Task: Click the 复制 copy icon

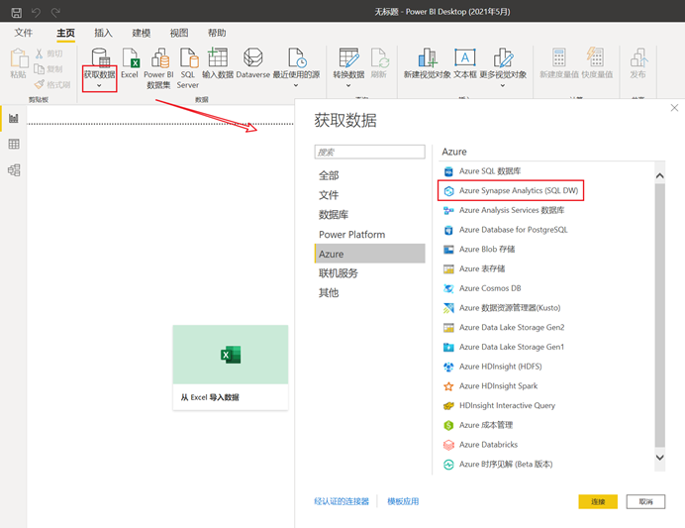Action: (x=39, y=69)
